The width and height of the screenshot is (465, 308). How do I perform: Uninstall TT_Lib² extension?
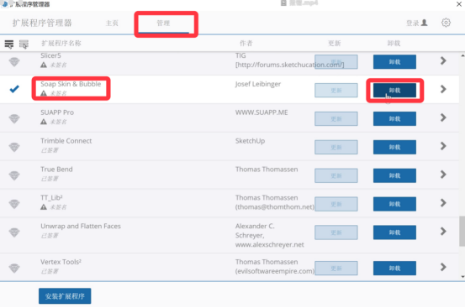(394, 204)
